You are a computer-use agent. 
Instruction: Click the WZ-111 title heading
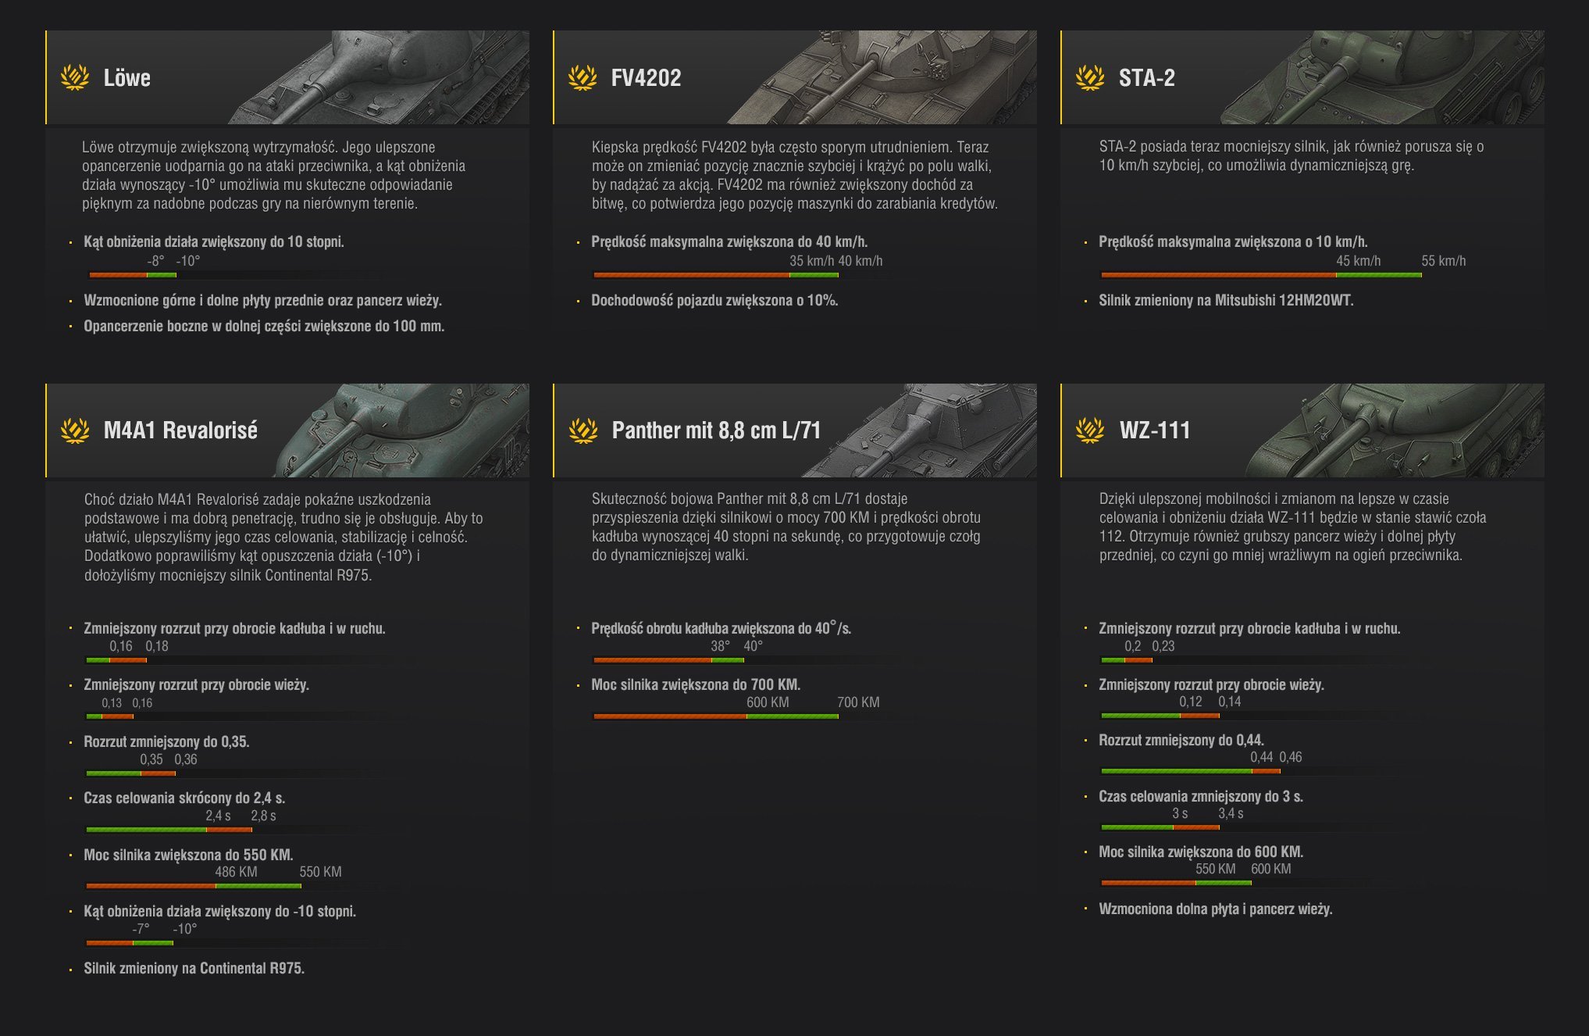[x=1155, y=430]
